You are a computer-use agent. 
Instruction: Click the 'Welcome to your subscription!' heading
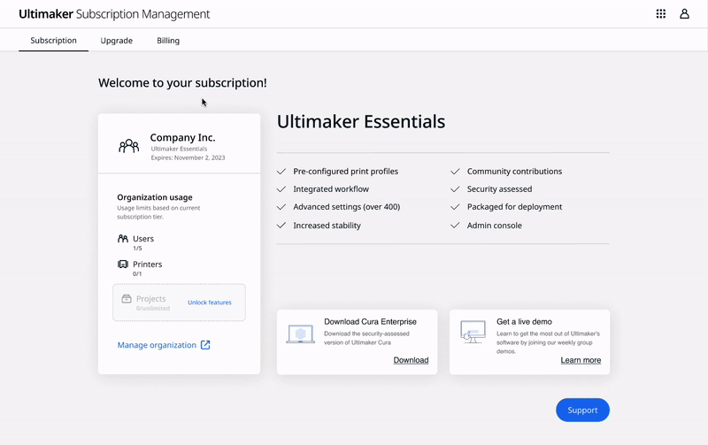coord(182,82)
